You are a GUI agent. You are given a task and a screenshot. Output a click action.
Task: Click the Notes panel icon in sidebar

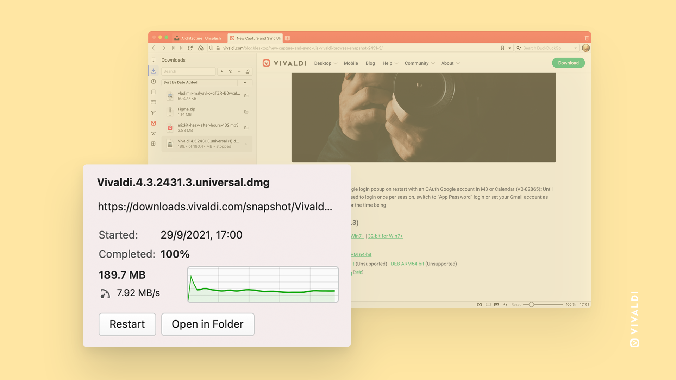[153, 91]
